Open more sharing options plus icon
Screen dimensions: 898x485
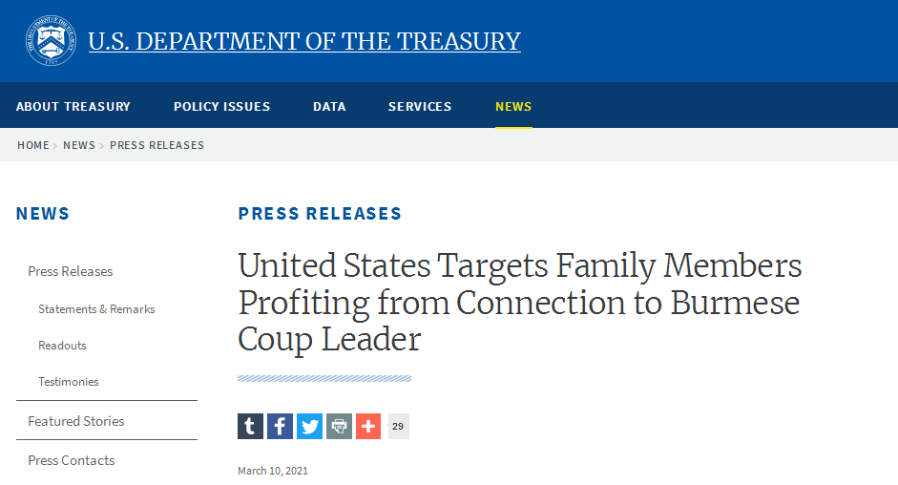coord(368,427)
